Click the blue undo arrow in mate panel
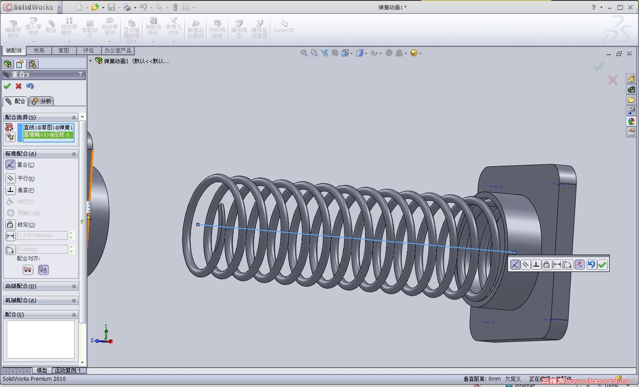 click(x=30, y=86)
